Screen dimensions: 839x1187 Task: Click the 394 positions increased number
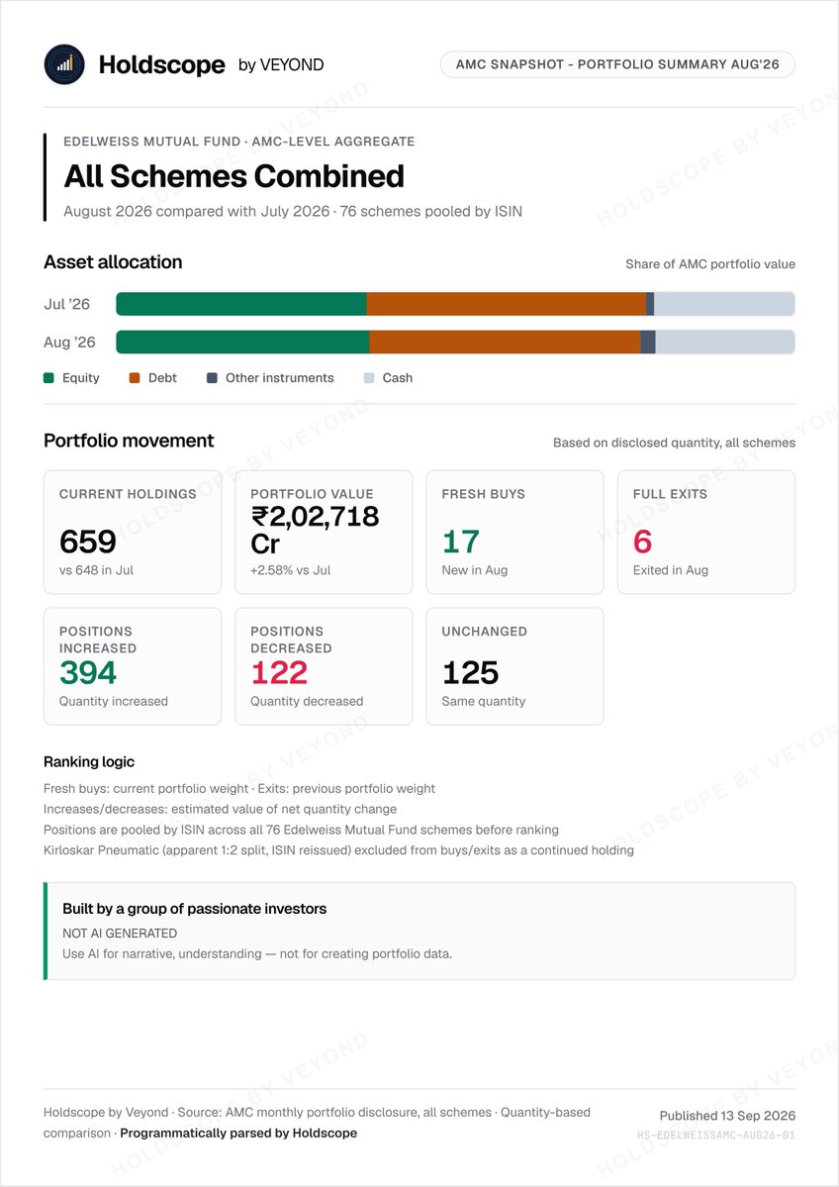(x=88, y=673)
